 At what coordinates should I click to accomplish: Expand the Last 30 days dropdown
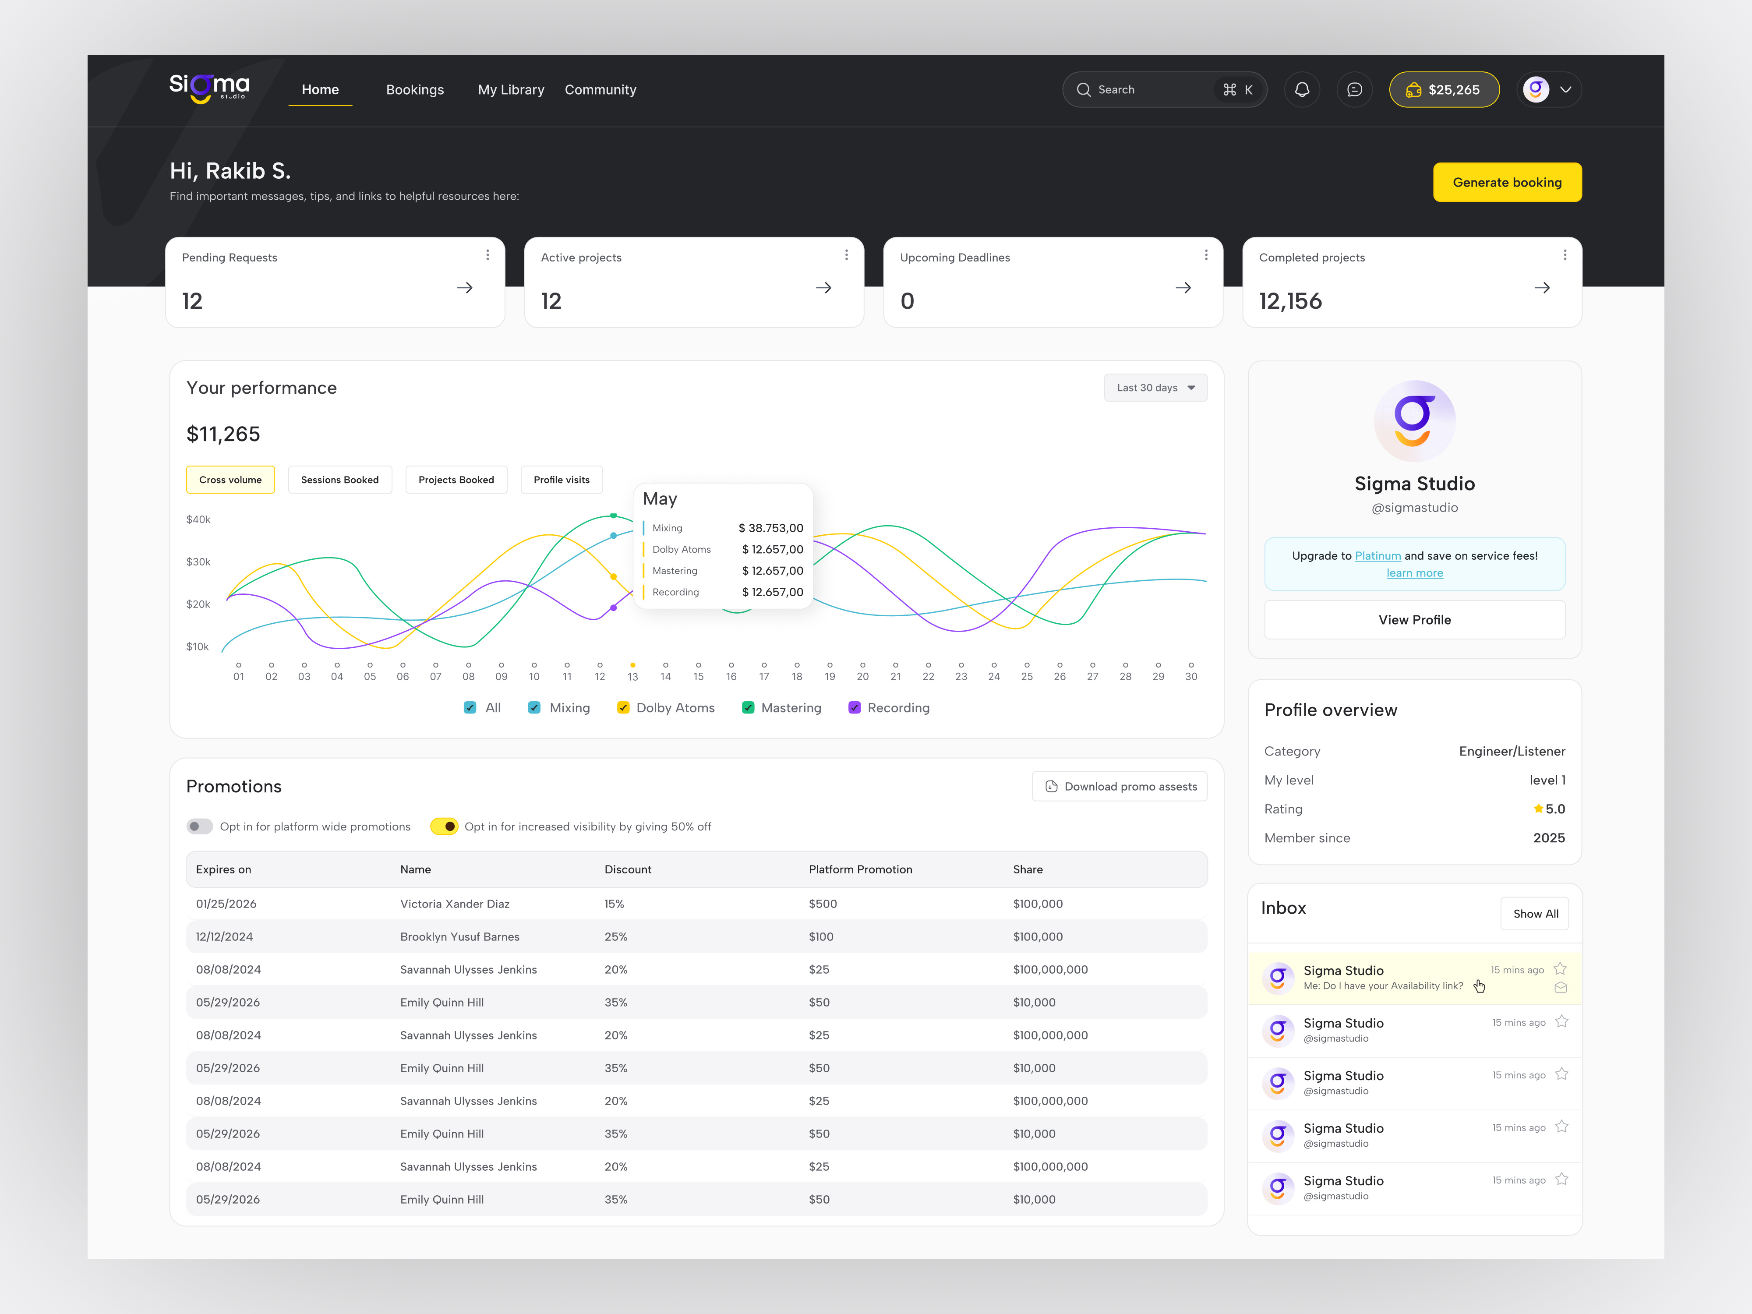point(1155,388)
